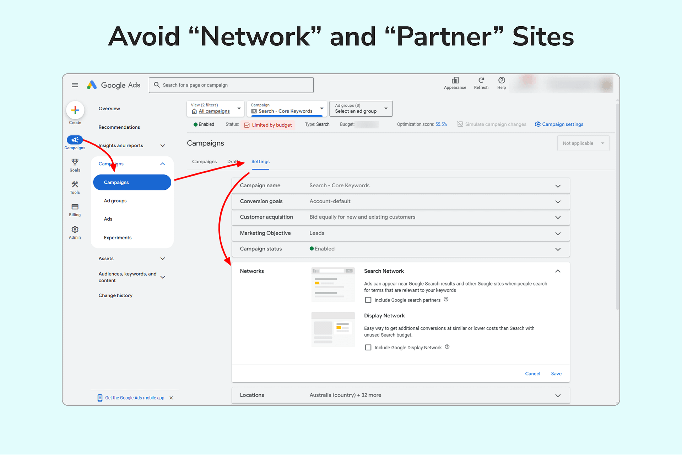Open the Admin settings section
682x455 pixels.
(x=75, y=232)
